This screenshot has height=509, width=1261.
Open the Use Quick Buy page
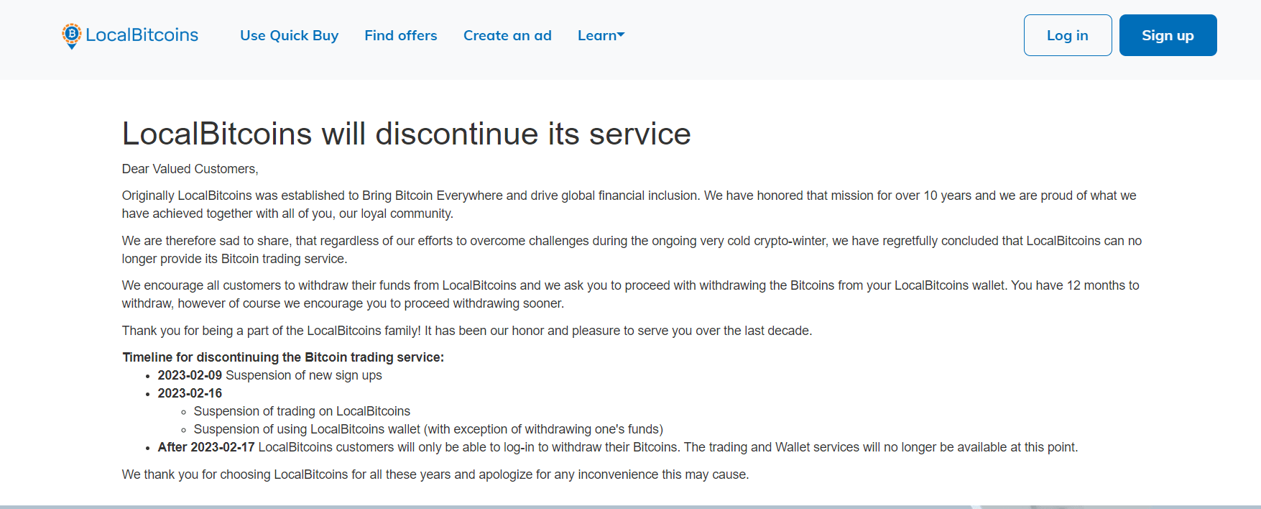tap(289, 35)
